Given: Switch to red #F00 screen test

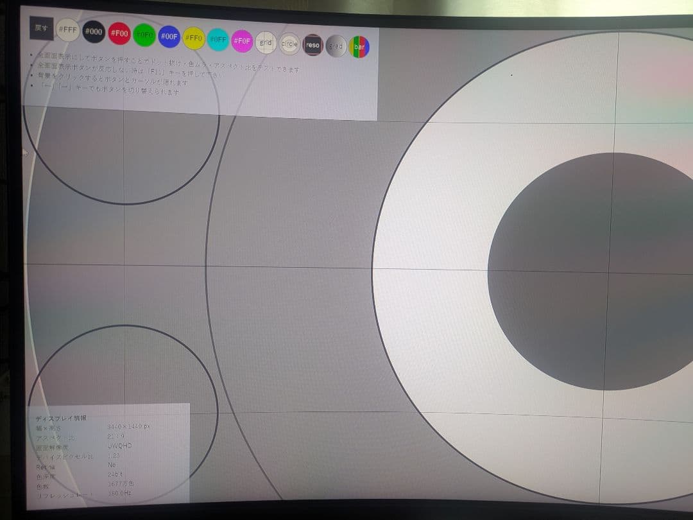Looking at the screenshot, I should tap(119, 33).
